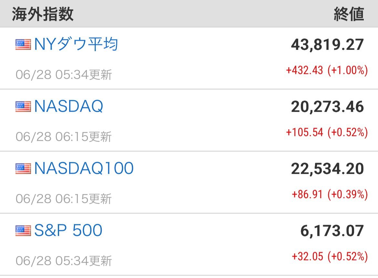Viewport: 378px width, 278px height.
Task: Select the +86.91 (+0.39%) change figure
Action: pos(330,194)
